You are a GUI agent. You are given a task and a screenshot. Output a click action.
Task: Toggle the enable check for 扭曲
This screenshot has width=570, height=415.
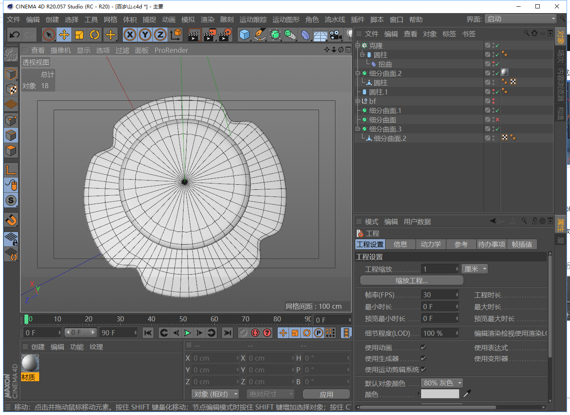tap(497, 64)
